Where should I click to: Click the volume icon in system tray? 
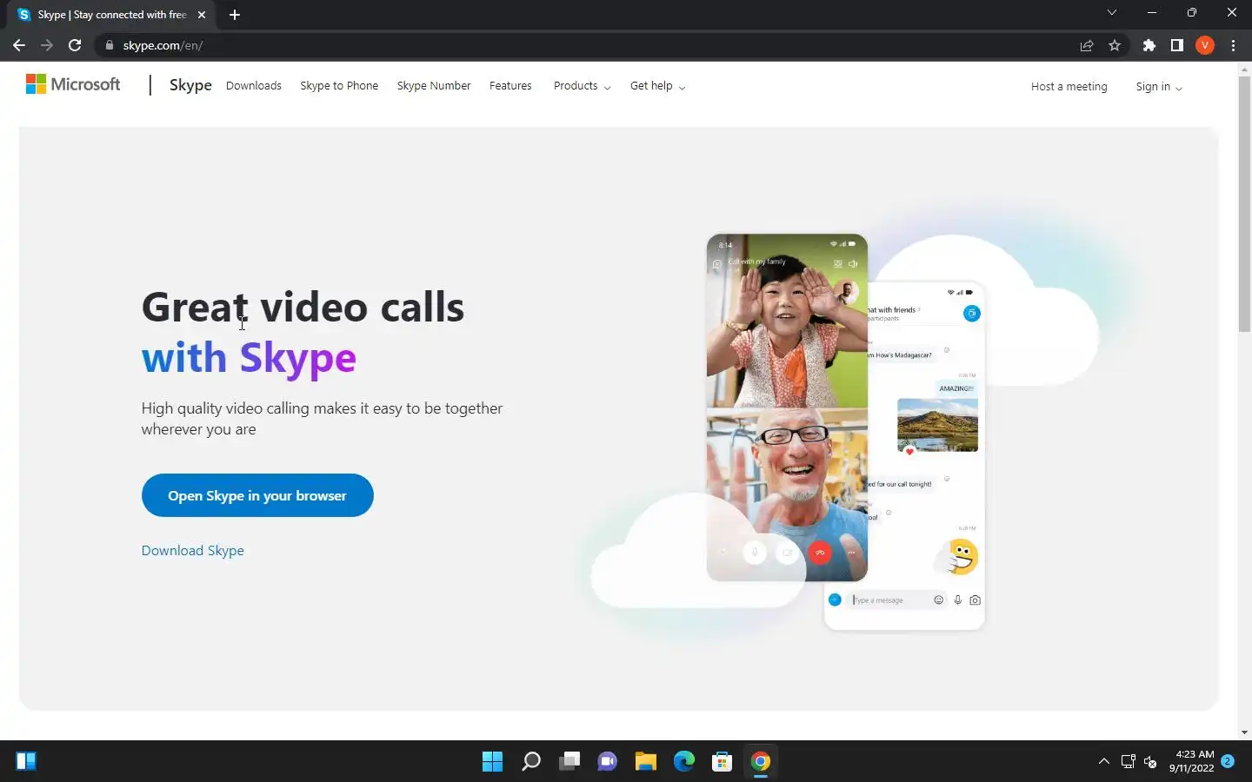[1150, 761]
